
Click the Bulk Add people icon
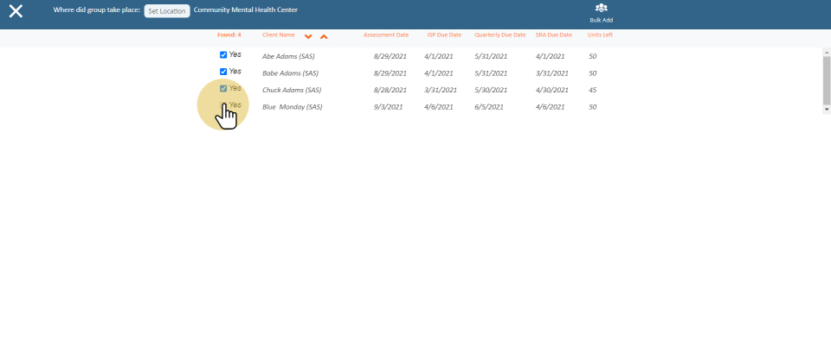601,9
